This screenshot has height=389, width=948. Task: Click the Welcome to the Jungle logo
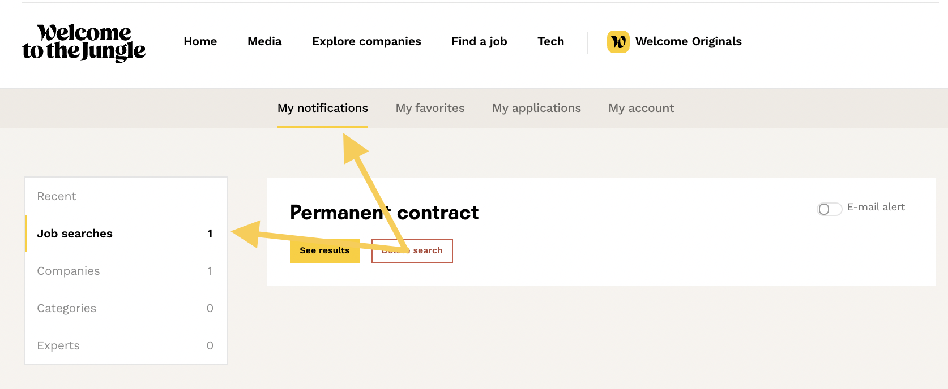click(x=84, y=42)
